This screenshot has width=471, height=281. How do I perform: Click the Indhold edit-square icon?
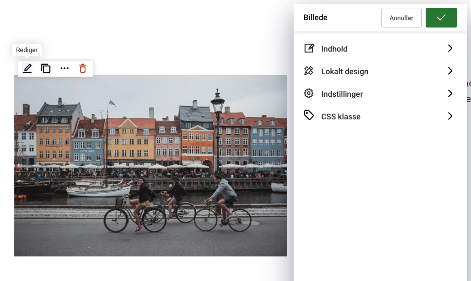pos(309,48)
